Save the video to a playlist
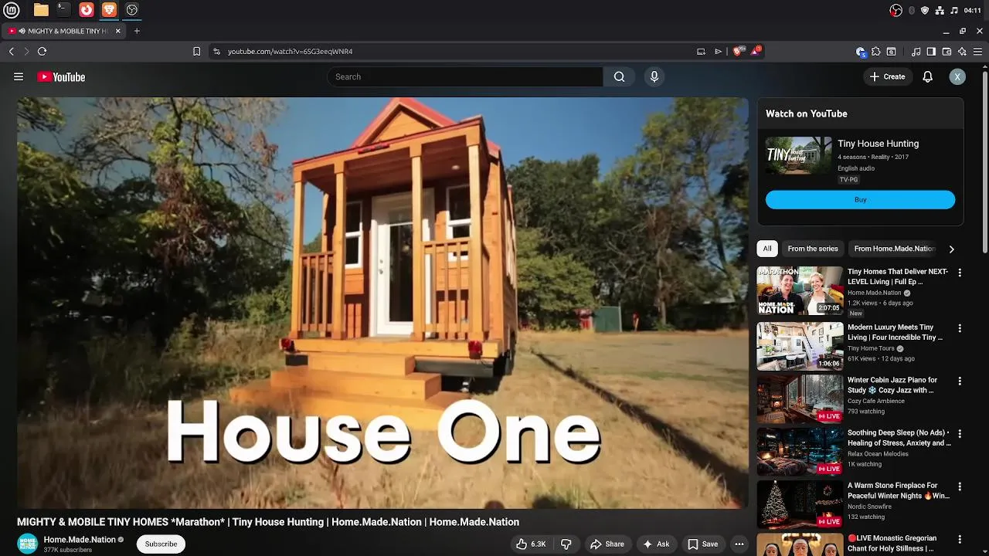The height and width of the screenshot is (556, 989). tap(702, 544)
